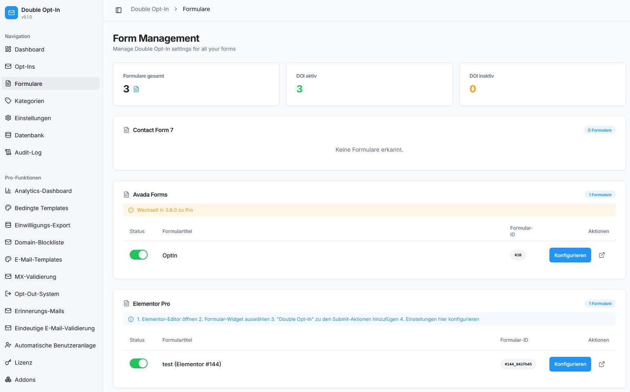Disable DOI toggle for test Elementor #144
This screenshot has width=630, height=392.
[139, 363]
